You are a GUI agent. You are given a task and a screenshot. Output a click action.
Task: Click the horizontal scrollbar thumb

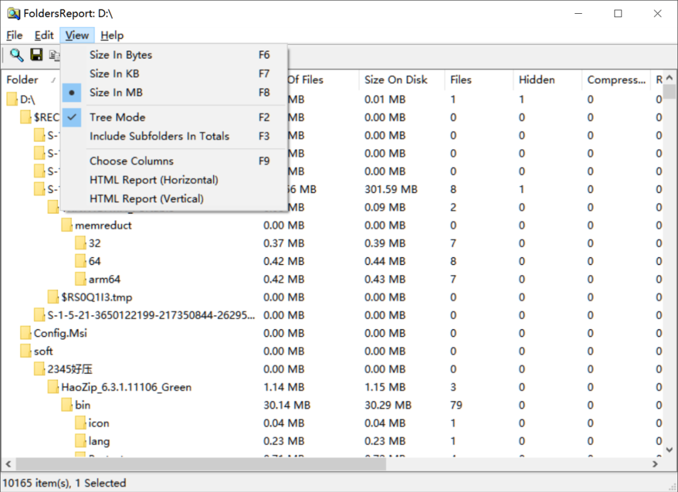pyautogui.click(x=201, y=464)
